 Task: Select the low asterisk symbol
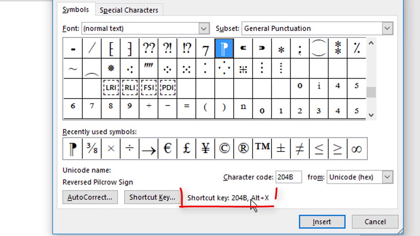point(281,49)
